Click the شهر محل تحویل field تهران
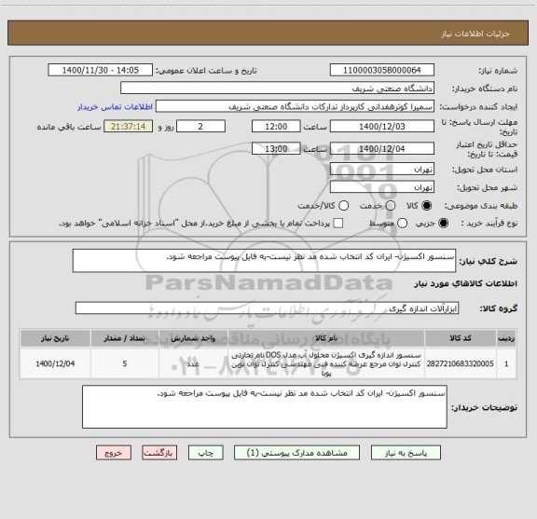Image resolution: width=537 pixels, height=519 pixels. [x=382, y=187]
